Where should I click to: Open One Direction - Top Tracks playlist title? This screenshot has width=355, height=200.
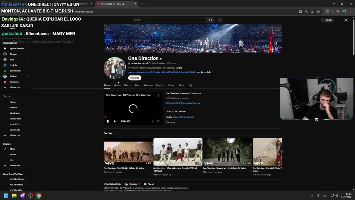pyautogui.click(x=120, y=184)
